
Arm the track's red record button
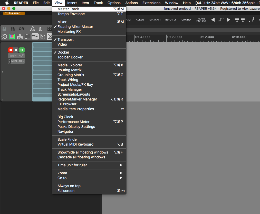coord(11,50)
